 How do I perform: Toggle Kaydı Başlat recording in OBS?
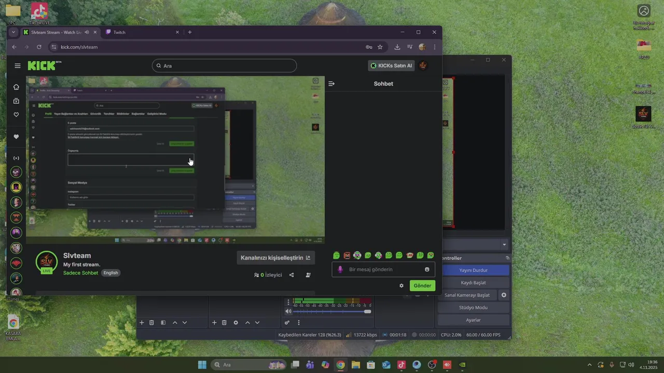coord(473,283)
